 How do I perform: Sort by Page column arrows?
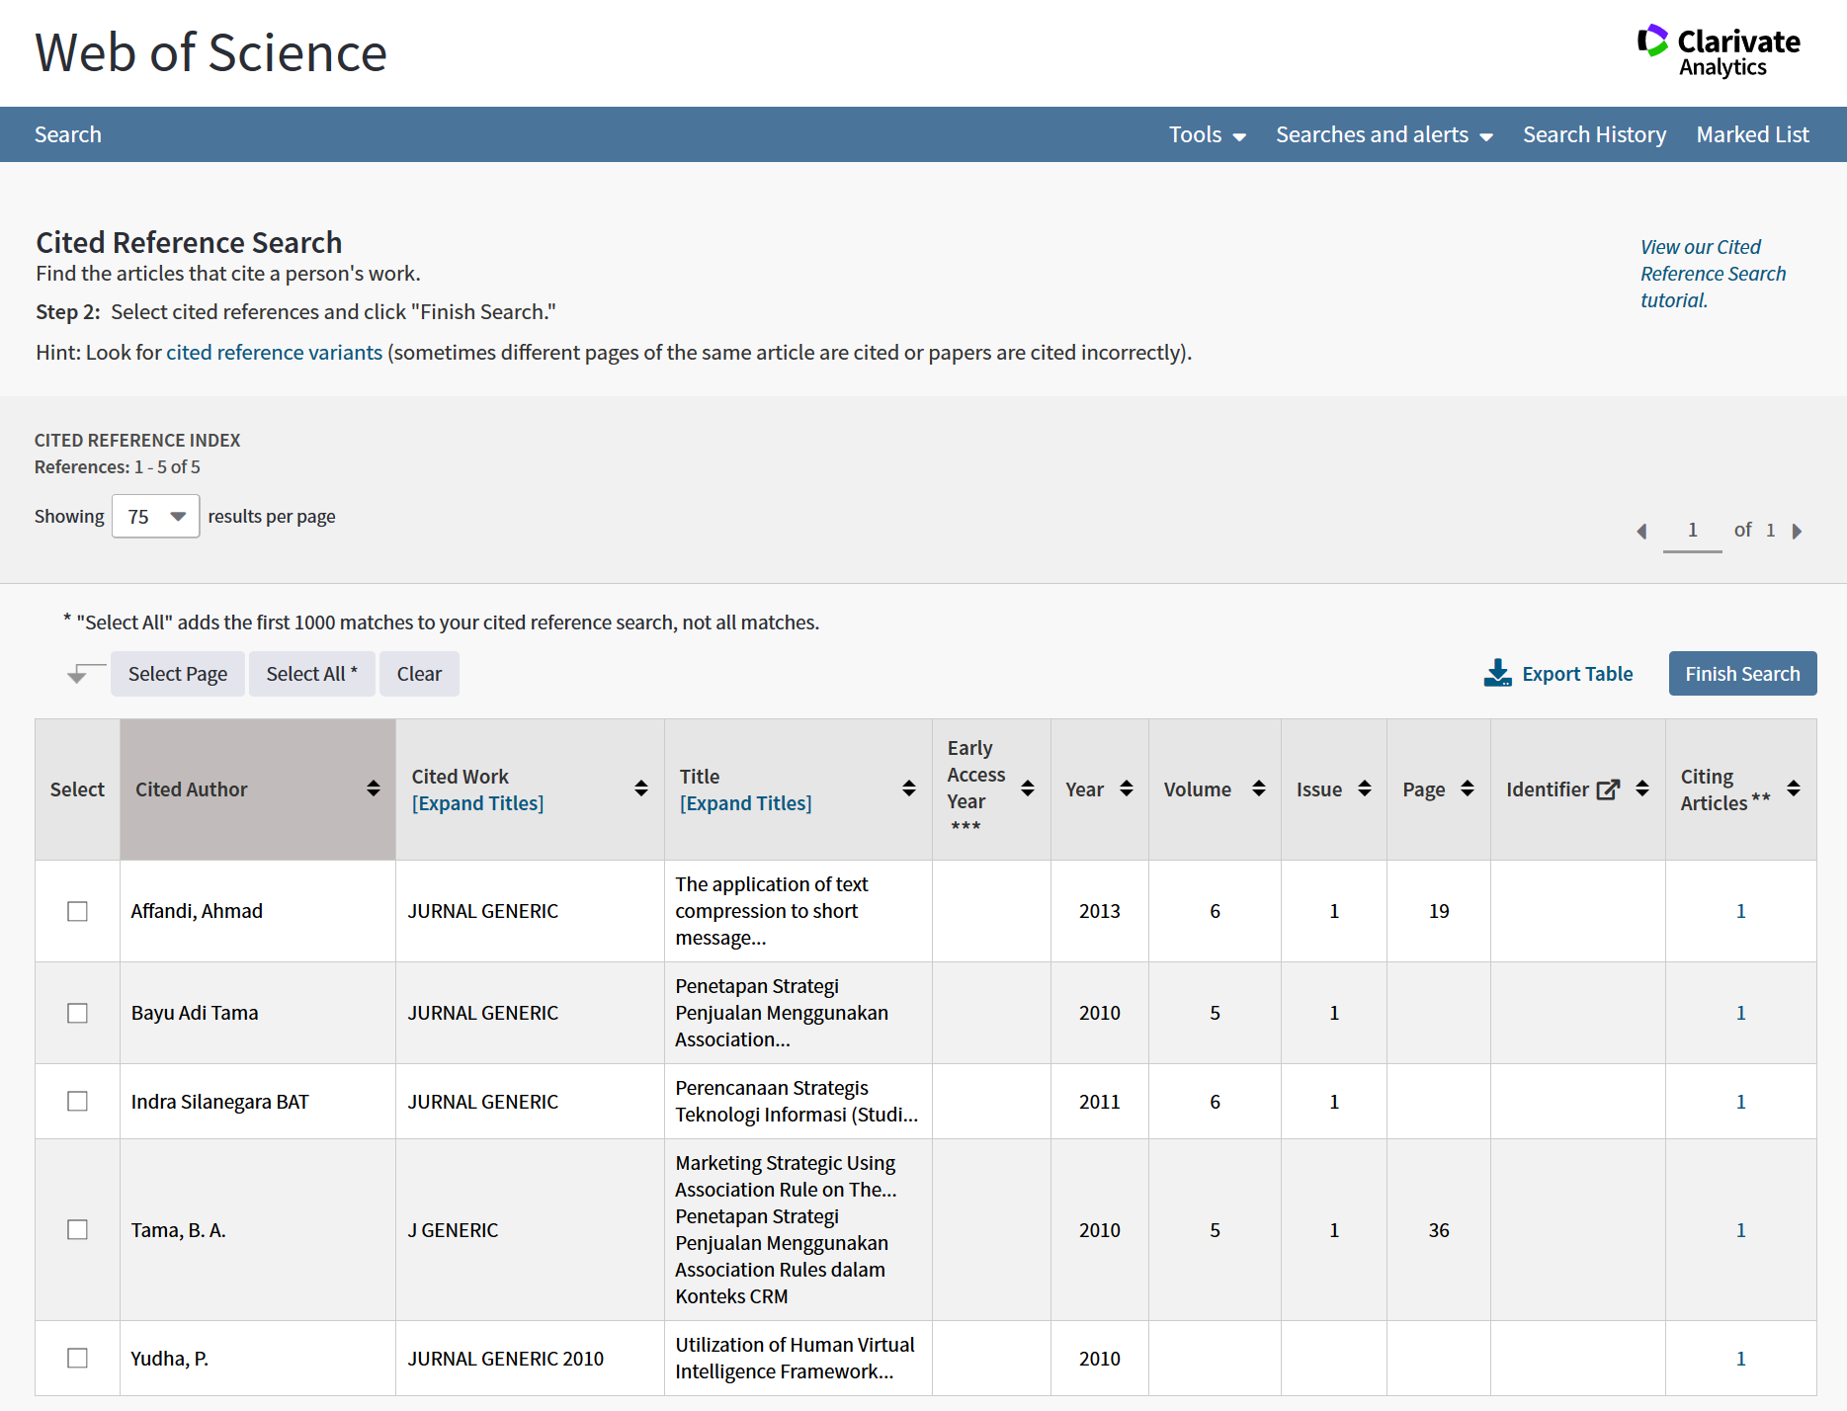[x=1467, y=788]
